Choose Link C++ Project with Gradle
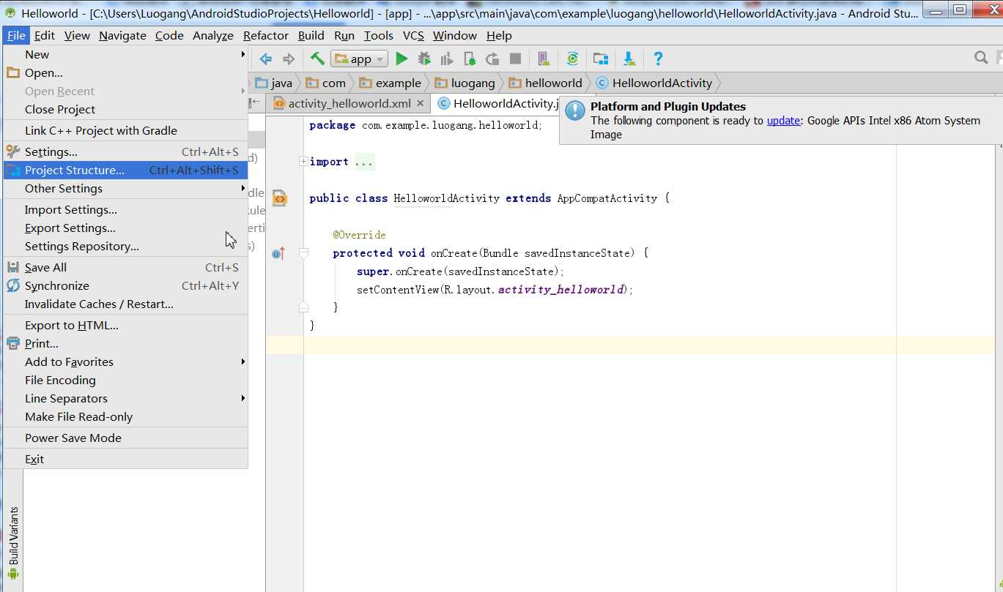The height and width of the screenshot is (592, 1003). pyautogui.click(x=125, y=130)
